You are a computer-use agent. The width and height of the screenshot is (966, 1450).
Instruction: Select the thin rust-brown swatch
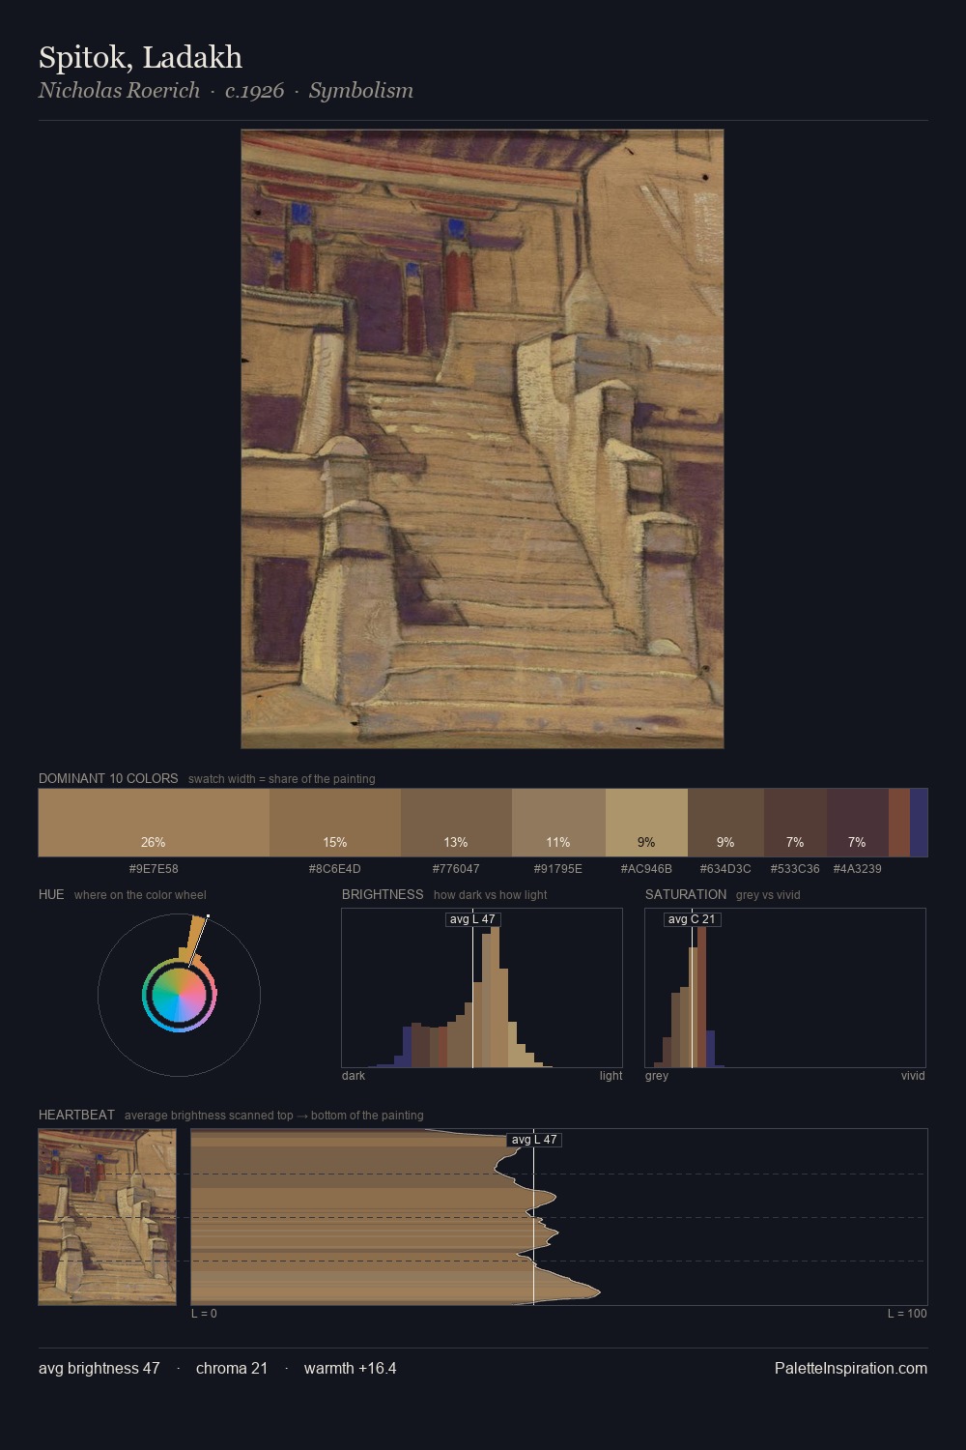pos(899,823)
